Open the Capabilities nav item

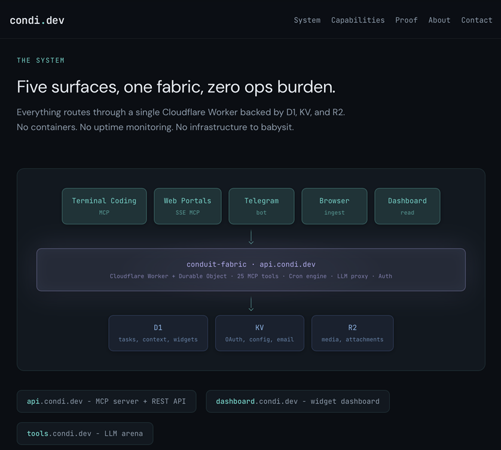(358, 20)
